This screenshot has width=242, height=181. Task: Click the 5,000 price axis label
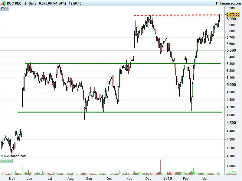click(231, 85)
